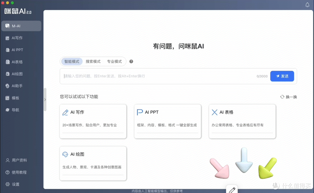The height and width of the screenshot is (193, 314).
Task: Expand the sidebar with the chevron handle
Action: [45, 99]
